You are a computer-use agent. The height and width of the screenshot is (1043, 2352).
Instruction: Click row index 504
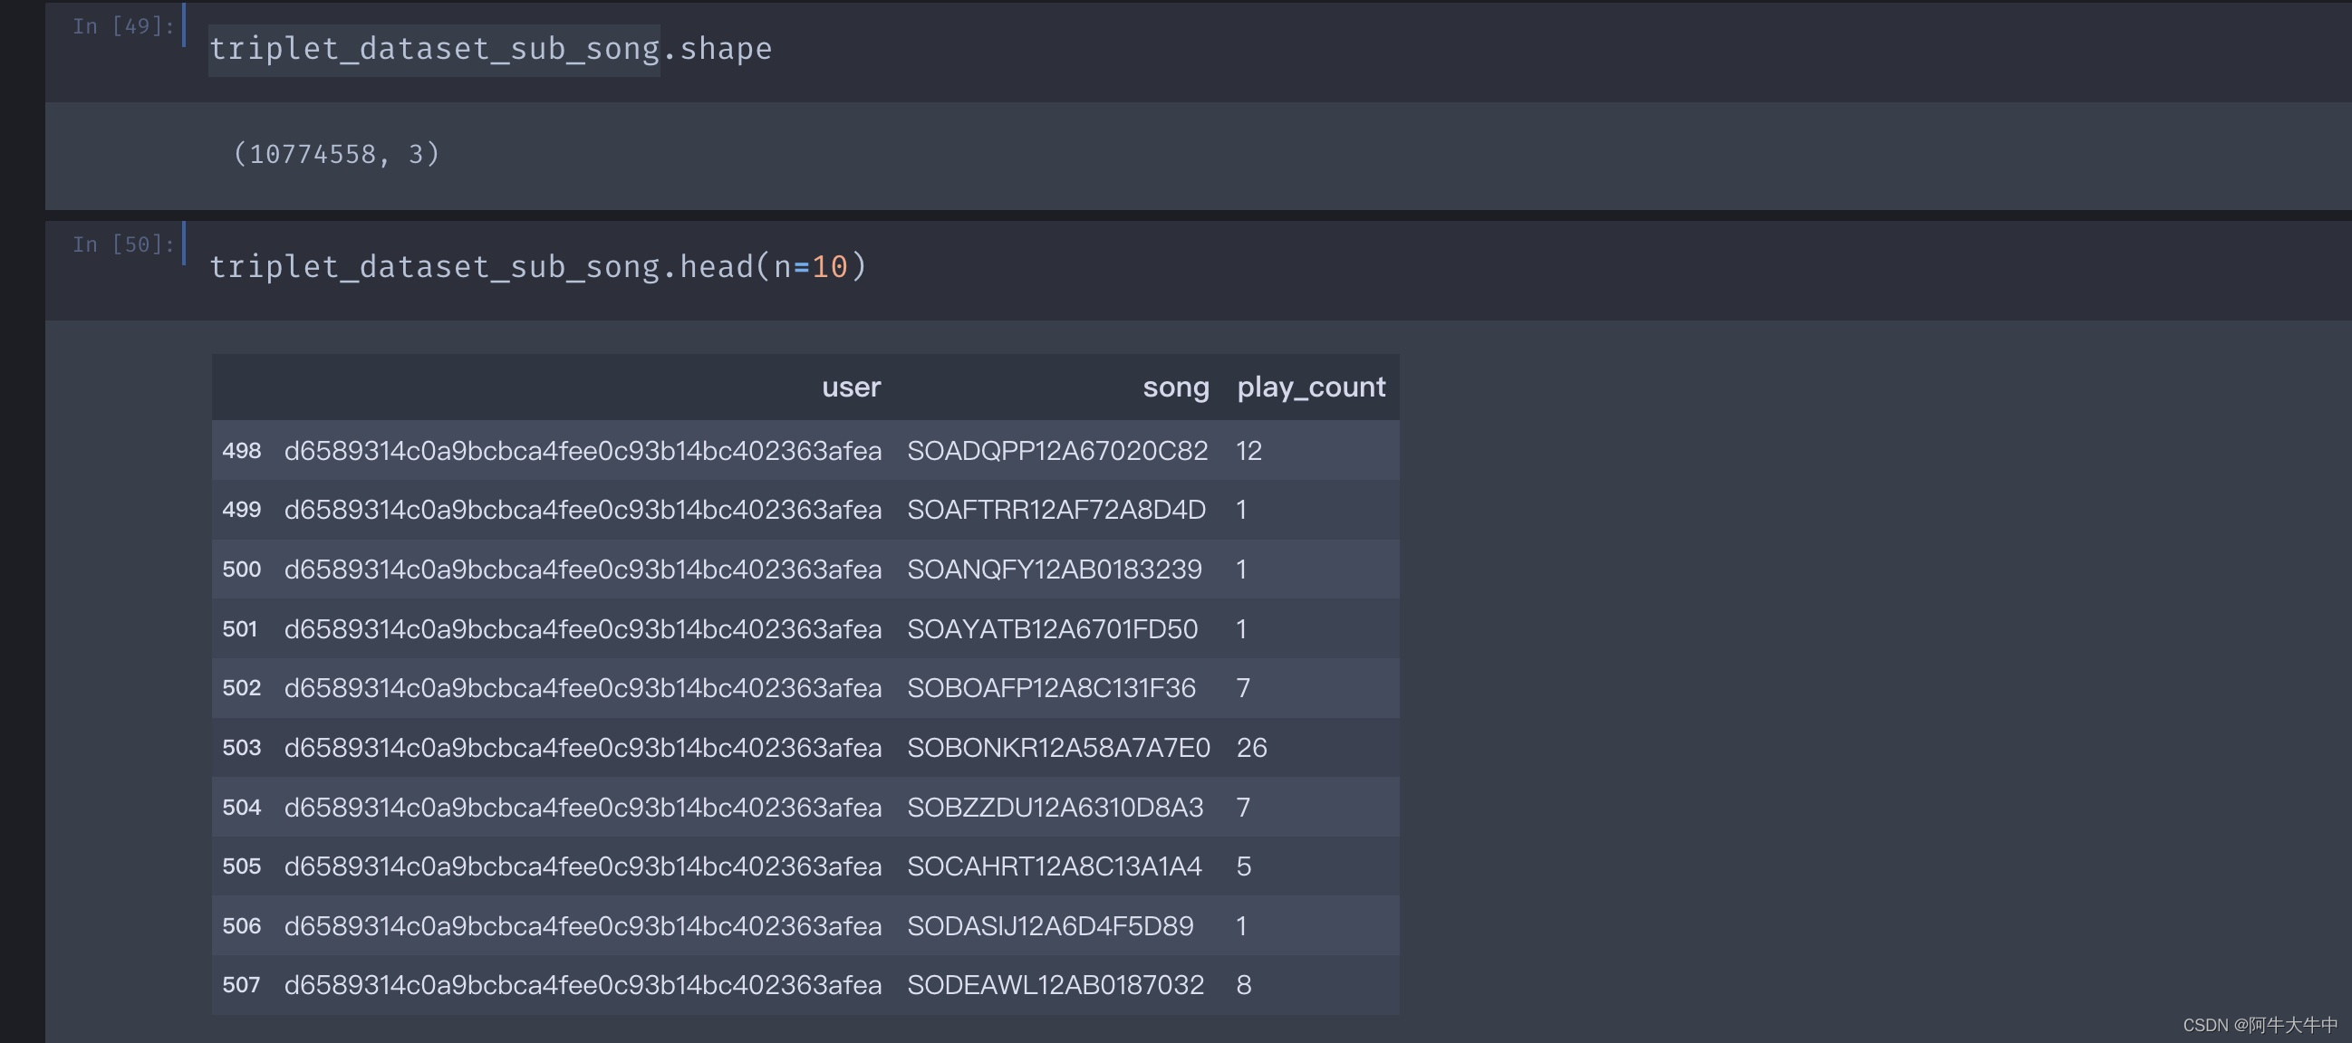pos(242,808)
